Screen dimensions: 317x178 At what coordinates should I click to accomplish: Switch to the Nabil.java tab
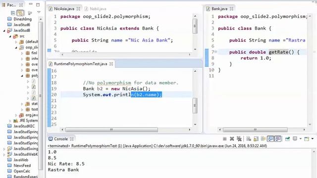click(x=98, y=9)
